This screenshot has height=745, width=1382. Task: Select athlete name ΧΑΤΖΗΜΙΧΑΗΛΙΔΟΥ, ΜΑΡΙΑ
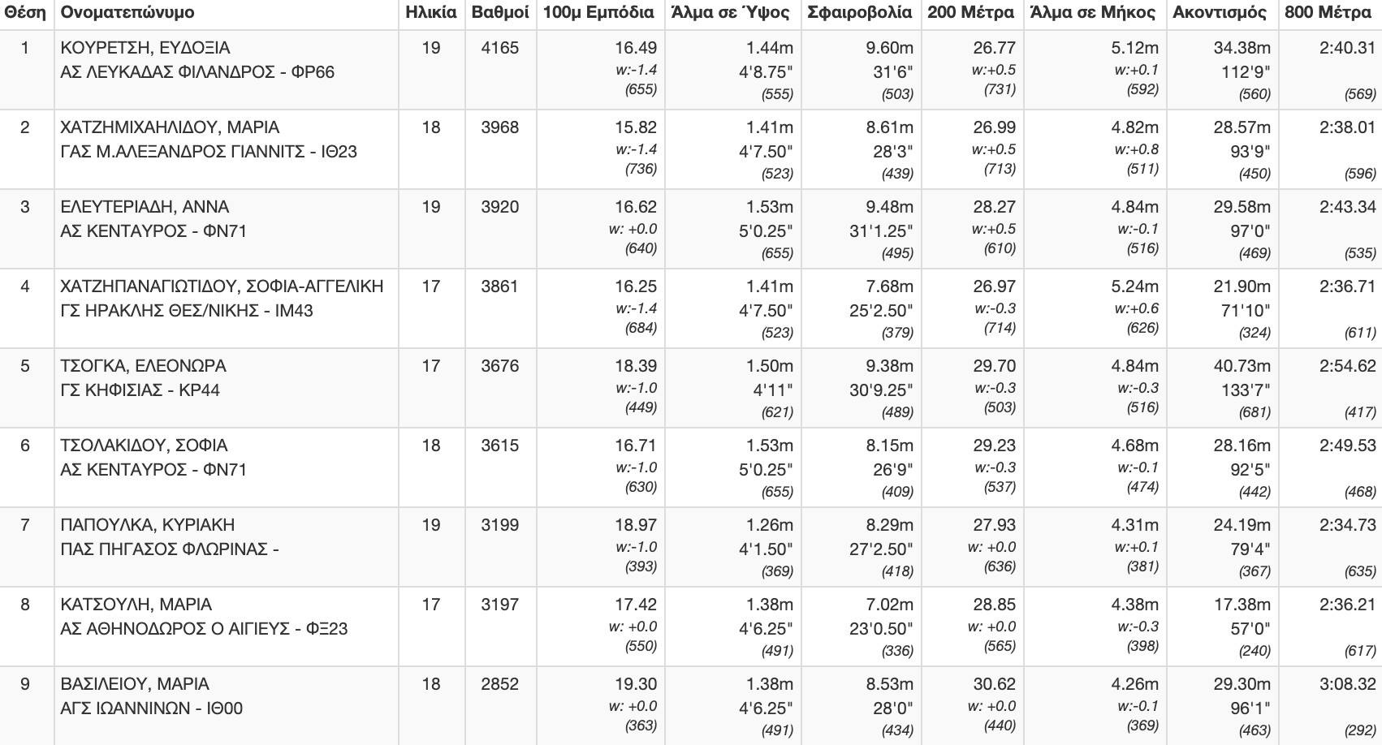[170, 127]
